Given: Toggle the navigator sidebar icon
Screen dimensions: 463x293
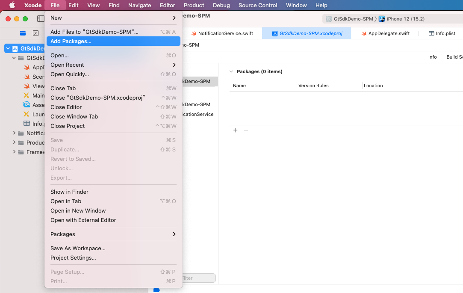Looking at the screenshot, I should click(41, 19).
